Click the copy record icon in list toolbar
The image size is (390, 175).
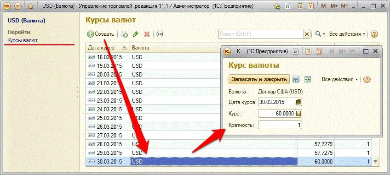click(124, 34)
